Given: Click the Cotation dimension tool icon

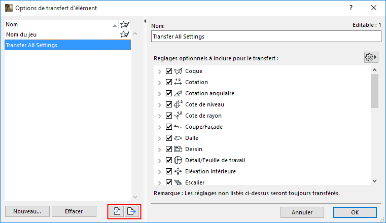Looking at the screenshot, I should click(x=178, y=82).
